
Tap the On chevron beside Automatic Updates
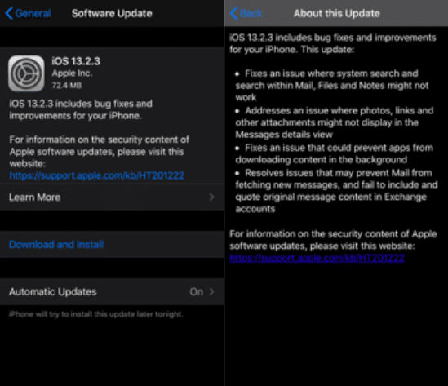[211, 291]
